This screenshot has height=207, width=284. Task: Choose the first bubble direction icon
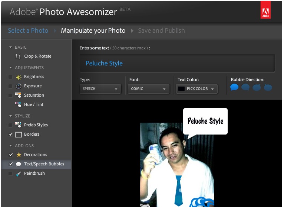[234, 87]
